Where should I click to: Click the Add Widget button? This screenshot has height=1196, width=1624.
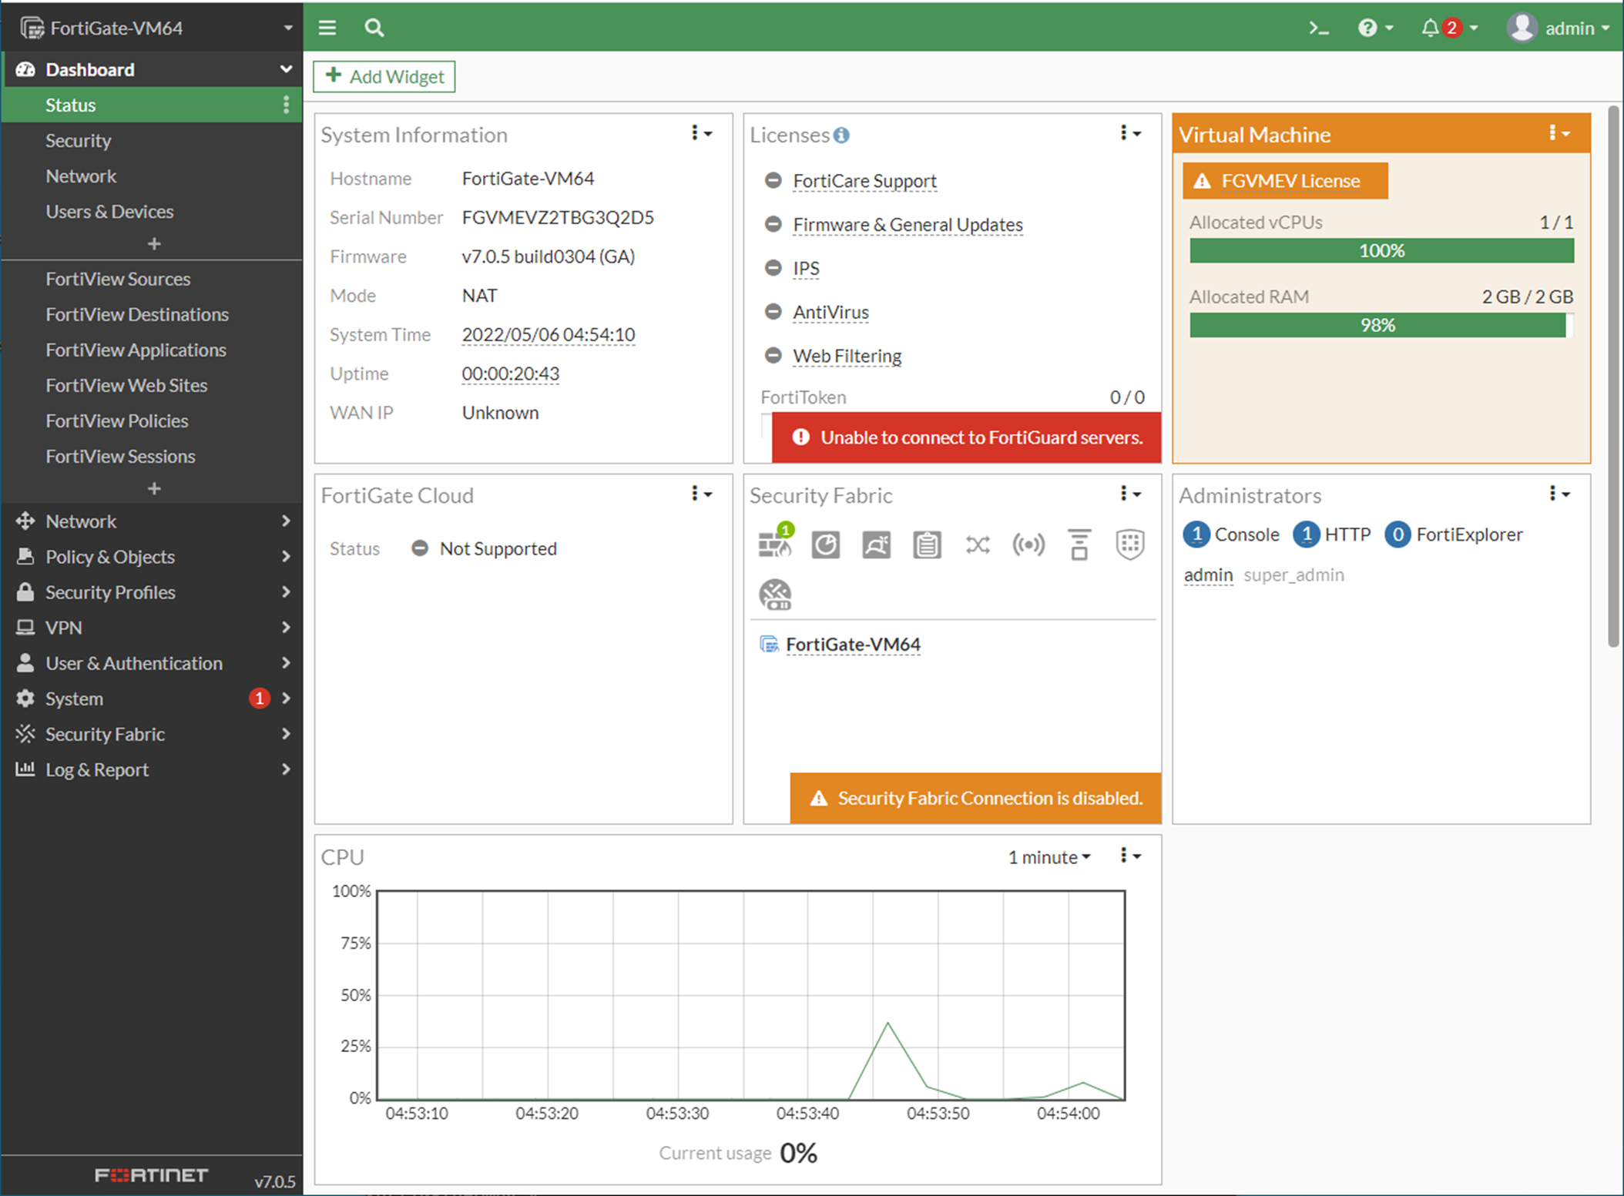click(x=384, y=76)
